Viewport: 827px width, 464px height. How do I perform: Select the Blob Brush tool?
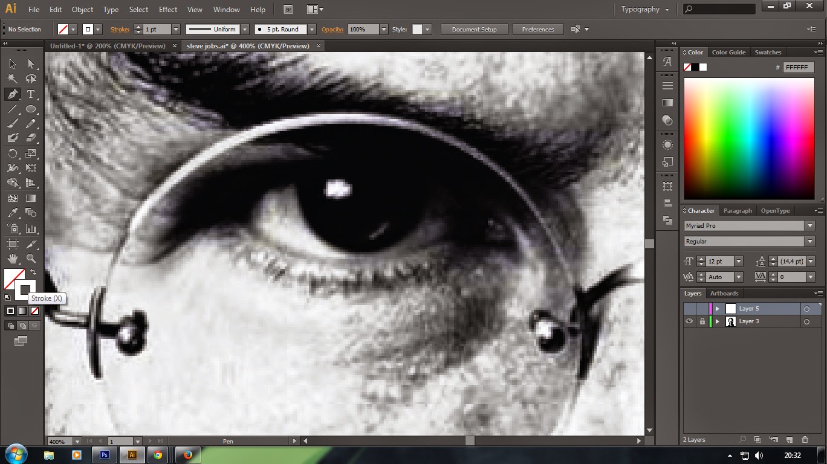coord(13,138)
